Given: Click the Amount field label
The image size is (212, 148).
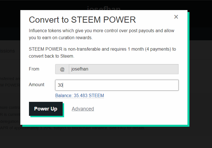Looking at the screenshot, I should tap(36, 84).
